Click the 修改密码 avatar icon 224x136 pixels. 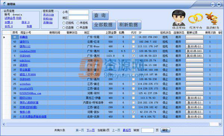(179, 17)
